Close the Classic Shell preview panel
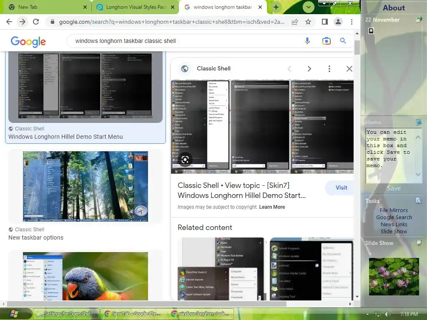 click(349, 69)
